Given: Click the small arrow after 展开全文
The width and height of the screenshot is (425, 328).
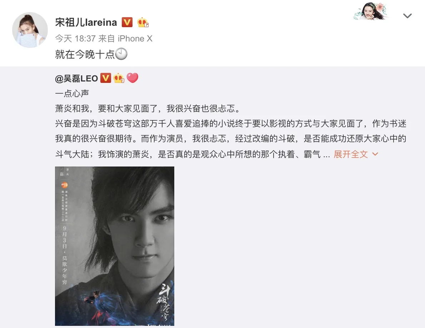Looking at the screenshot, I should (x=375, y=154).
